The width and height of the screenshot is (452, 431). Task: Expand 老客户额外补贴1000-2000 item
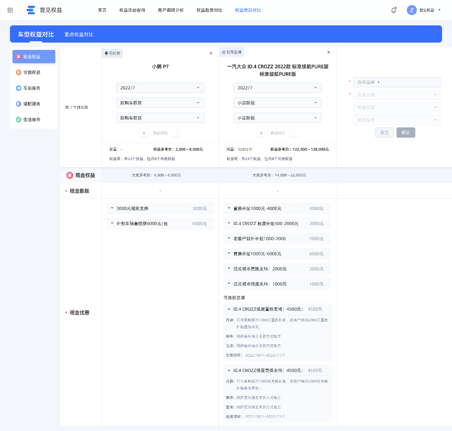click(277, 239)
